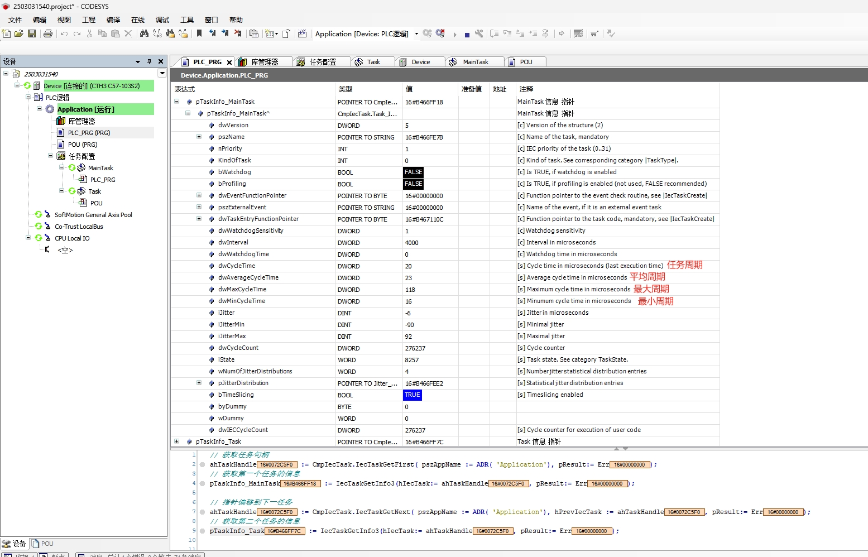Clear all bookmarks icon with red X
868x557 pixels.
pos(238,33)
